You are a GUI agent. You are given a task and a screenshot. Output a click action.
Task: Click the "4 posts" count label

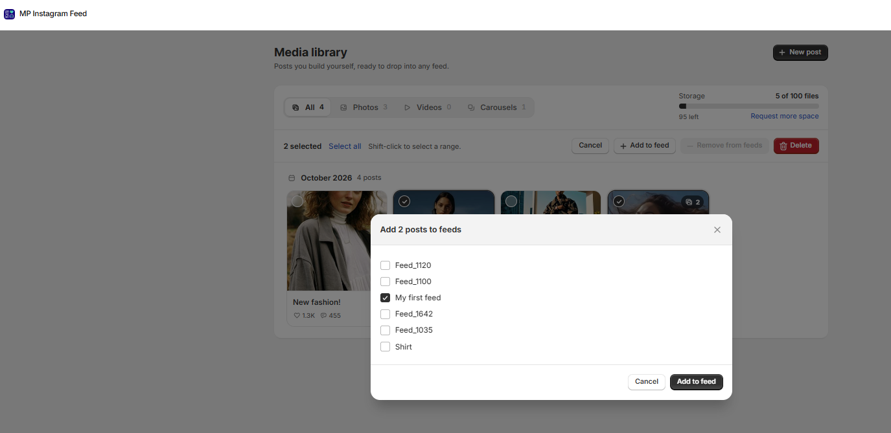(x=369, y=178)
